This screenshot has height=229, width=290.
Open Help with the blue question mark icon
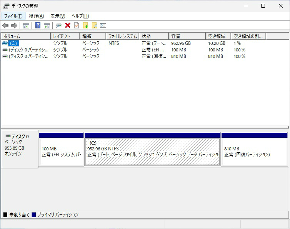pos(38,26)
